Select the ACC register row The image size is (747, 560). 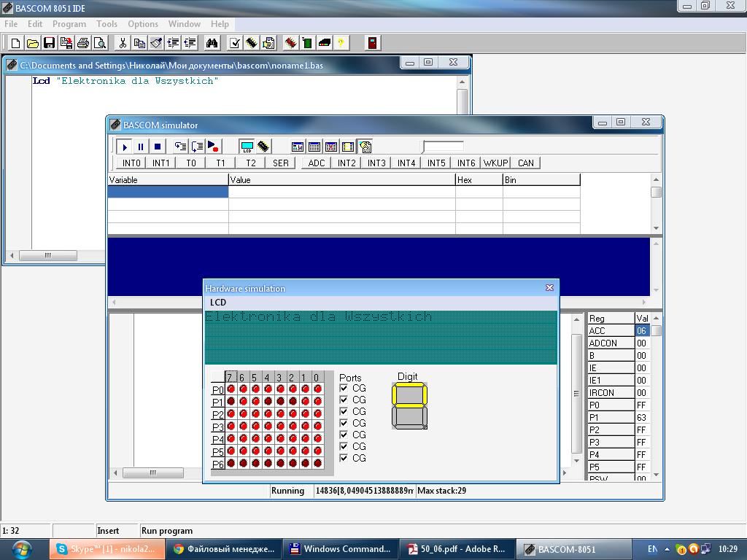click(618, 331)
